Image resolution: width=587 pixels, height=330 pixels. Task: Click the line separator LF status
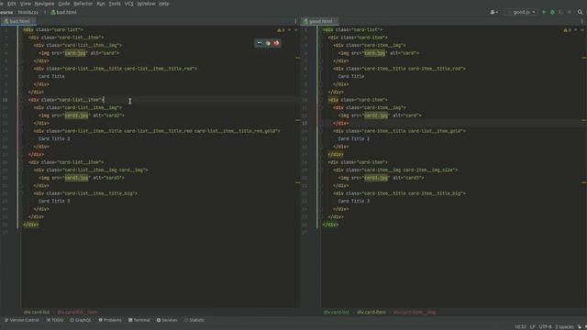coord(532,326)
